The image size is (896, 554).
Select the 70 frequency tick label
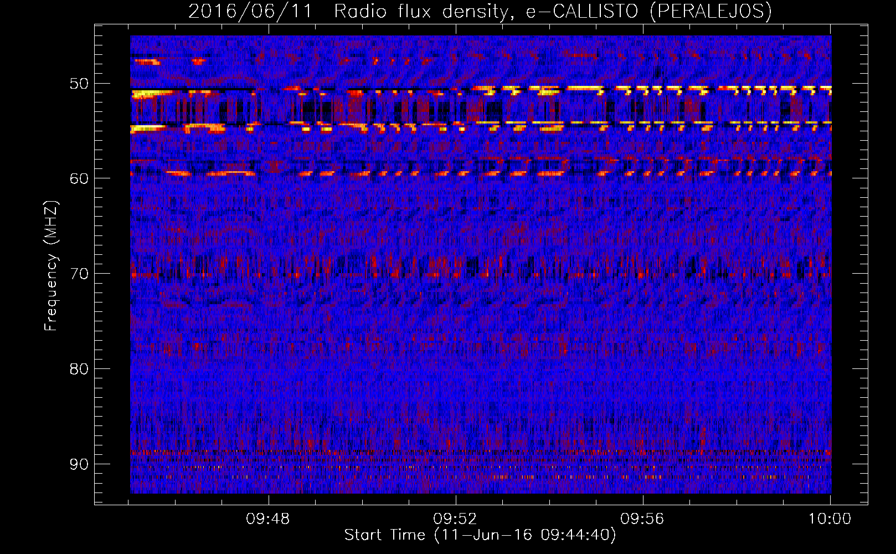[x=79, y=274]
